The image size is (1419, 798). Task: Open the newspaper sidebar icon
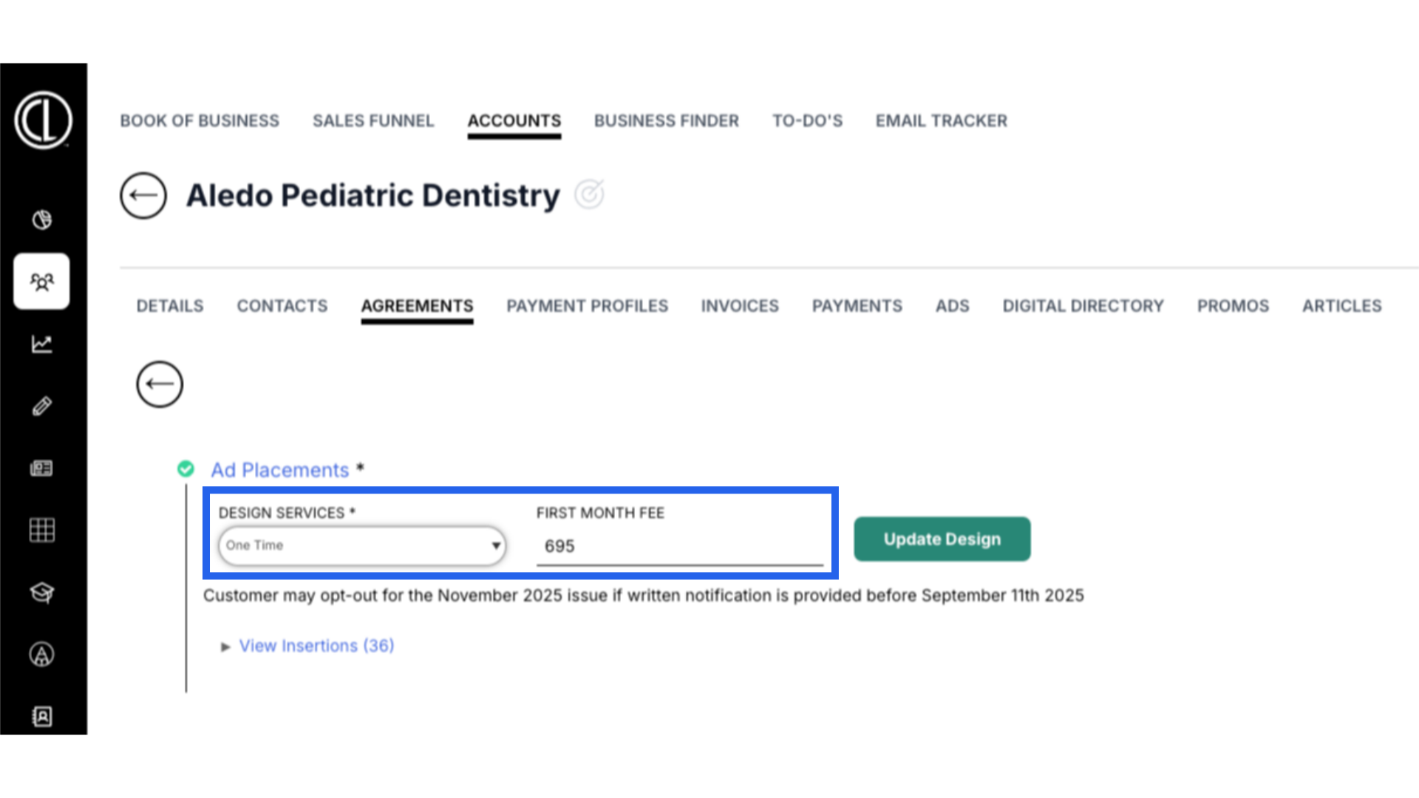point(42,468)
